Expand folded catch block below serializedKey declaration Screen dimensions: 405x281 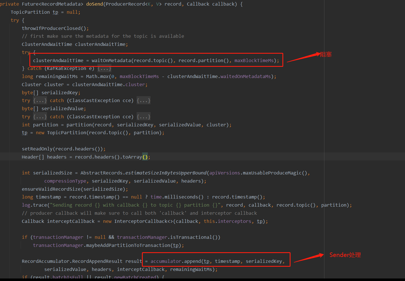(x=143, y=101)
